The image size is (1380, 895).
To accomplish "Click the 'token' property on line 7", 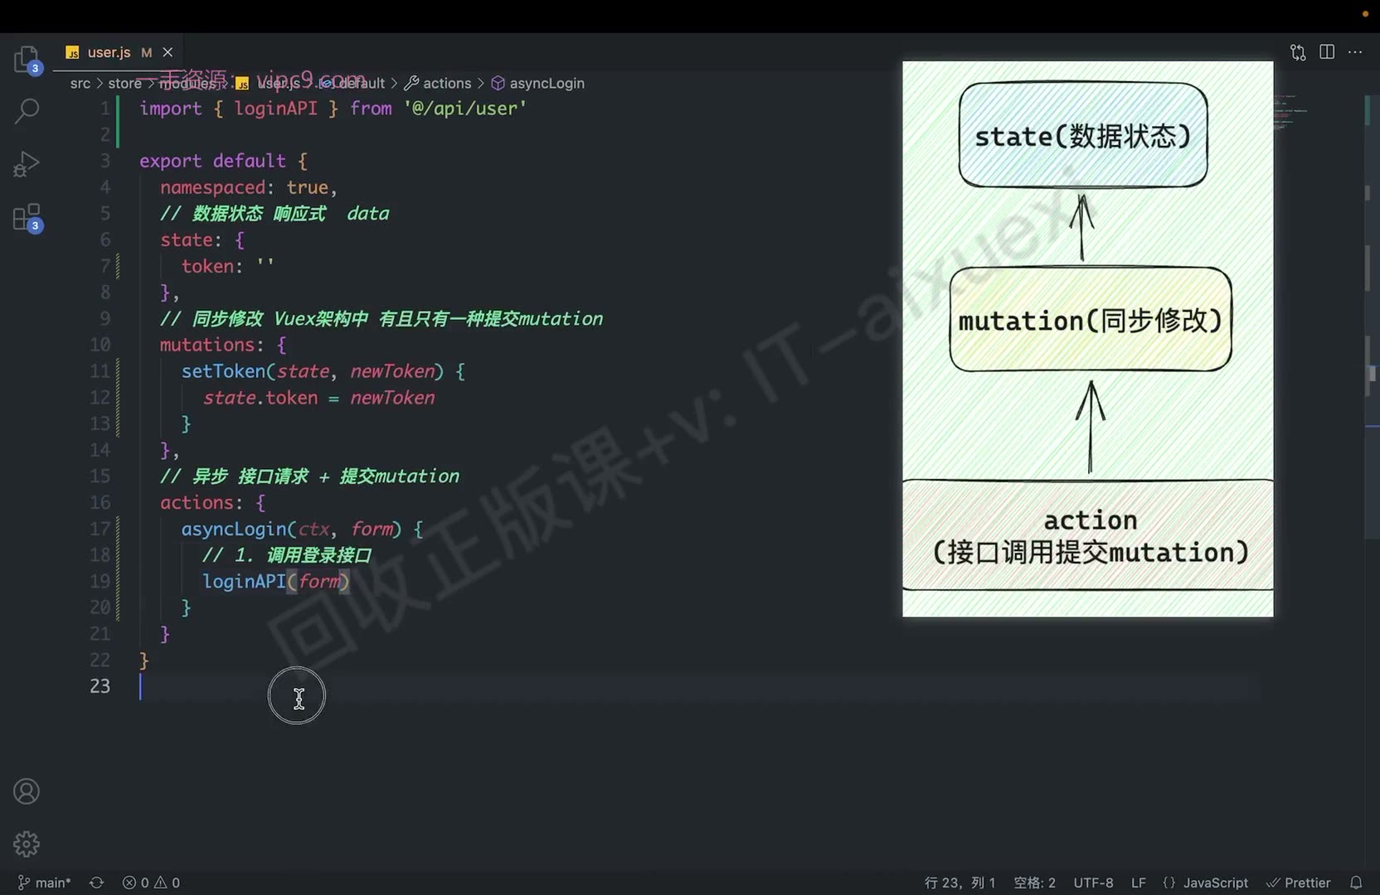I will tap(207, 266).
